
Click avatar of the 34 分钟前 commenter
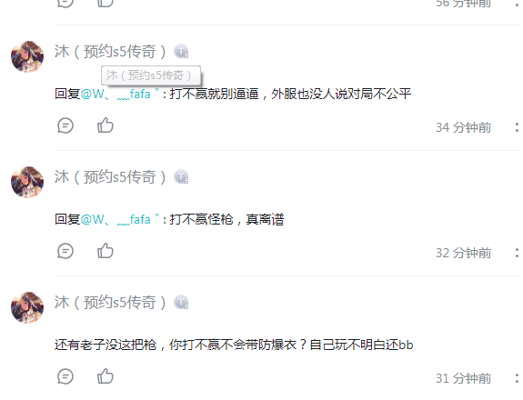[27, 56]
